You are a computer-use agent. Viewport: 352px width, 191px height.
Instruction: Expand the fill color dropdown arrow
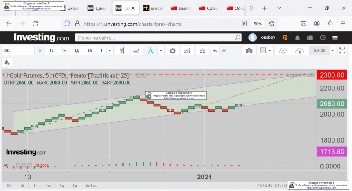tap(270, 50)
